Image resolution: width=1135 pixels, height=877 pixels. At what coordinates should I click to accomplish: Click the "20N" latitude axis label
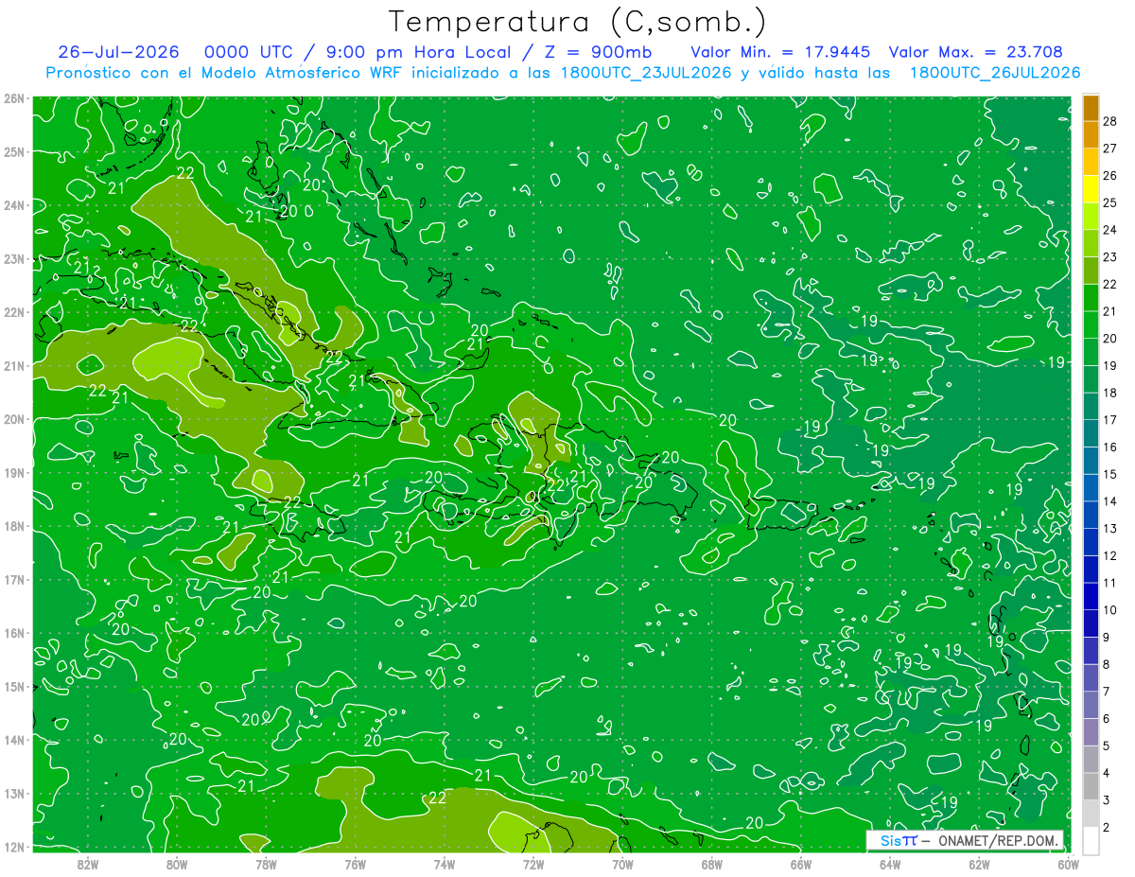click(14, 419)
